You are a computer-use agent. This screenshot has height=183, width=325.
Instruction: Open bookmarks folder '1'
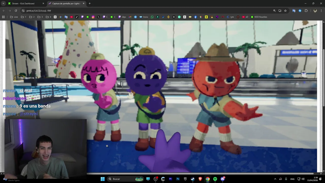click(x=24, y=17)
